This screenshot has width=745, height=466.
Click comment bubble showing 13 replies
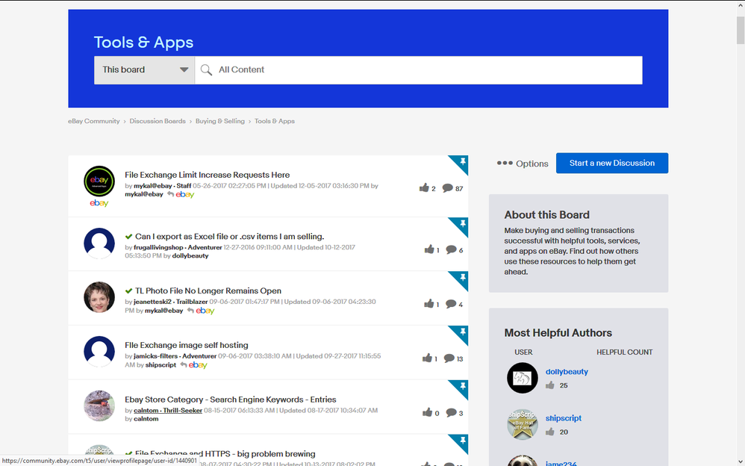point(449,358)
